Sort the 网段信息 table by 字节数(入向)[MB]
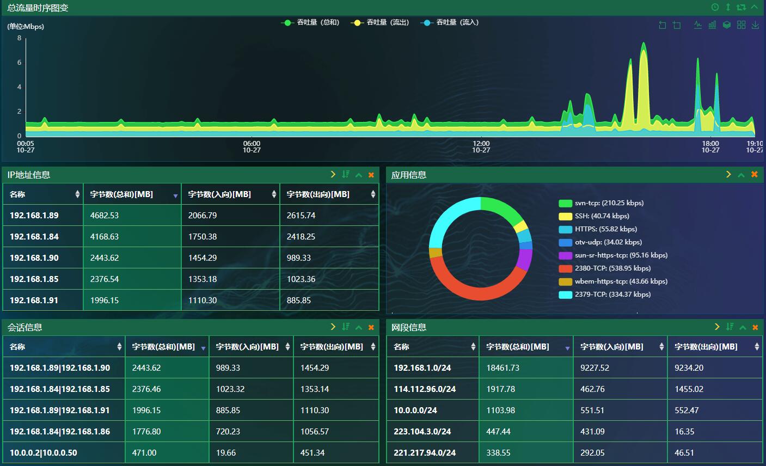 point(621,347)
